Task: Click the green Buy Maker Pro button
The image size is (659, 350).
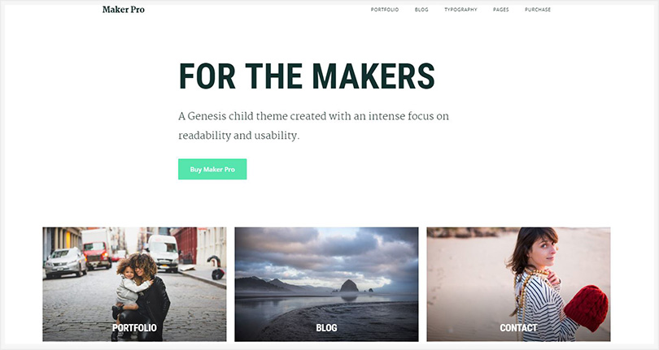Action: 212,169
